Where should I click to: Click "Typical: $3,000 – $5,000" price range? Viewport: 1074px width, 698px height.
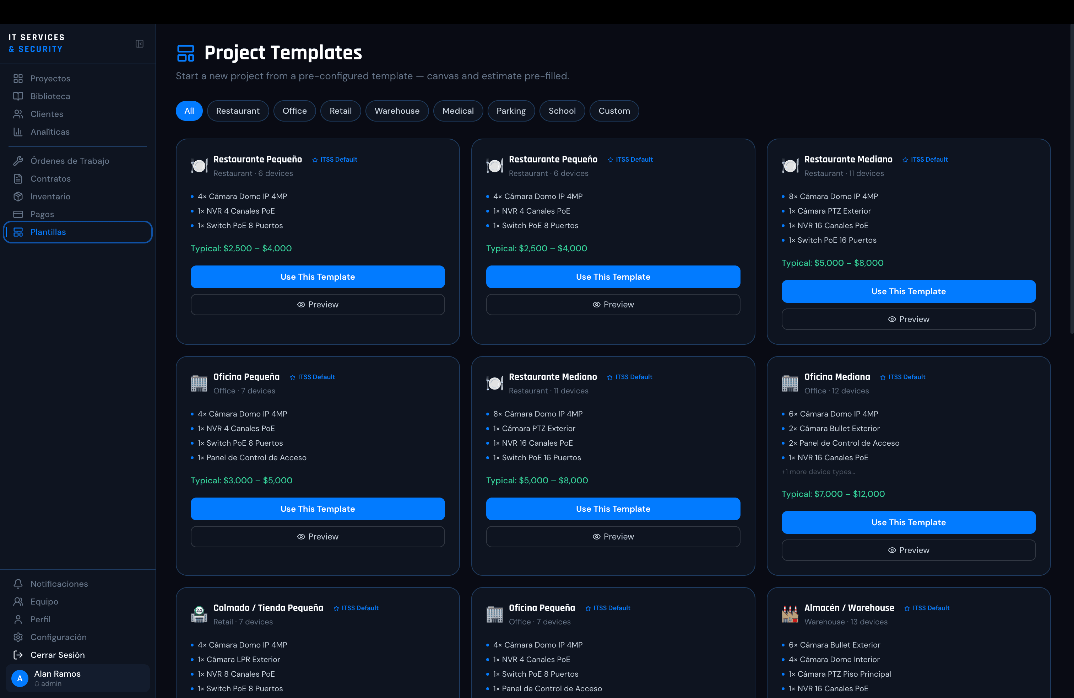tap(242, 480)
